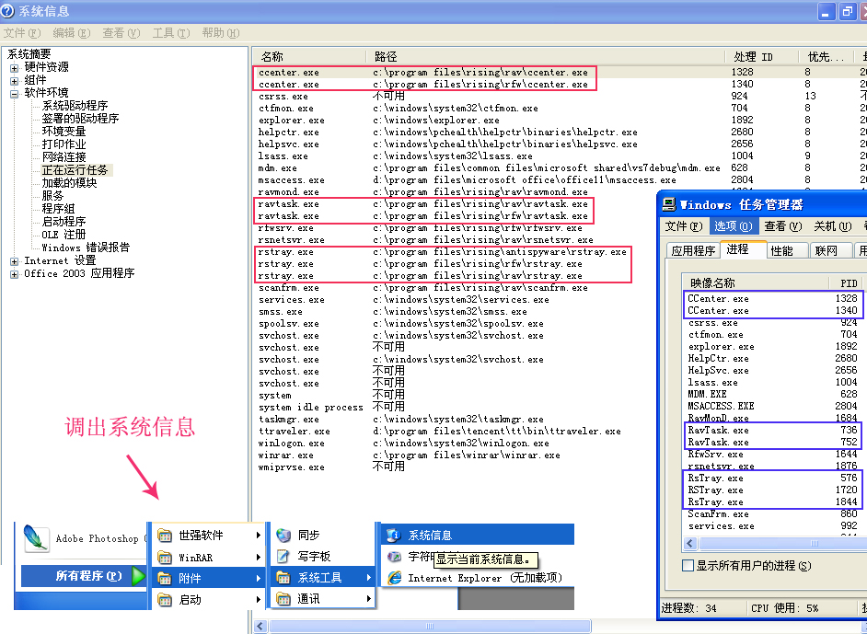Click the Internet Explorer icon in submenu
The image size is (867, 634).
394,578
